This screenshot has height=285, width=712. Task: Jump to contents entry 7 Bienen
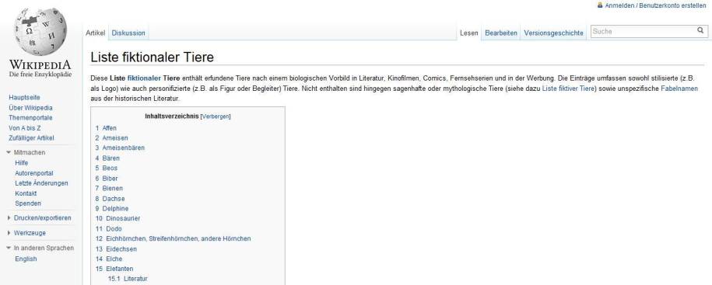tap(109, 189)
